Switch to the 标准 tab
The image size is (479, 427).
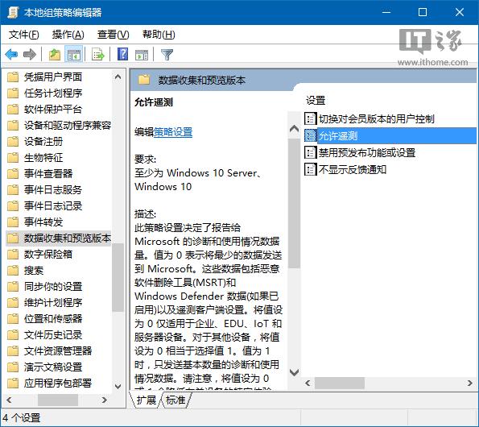point(175,400)
